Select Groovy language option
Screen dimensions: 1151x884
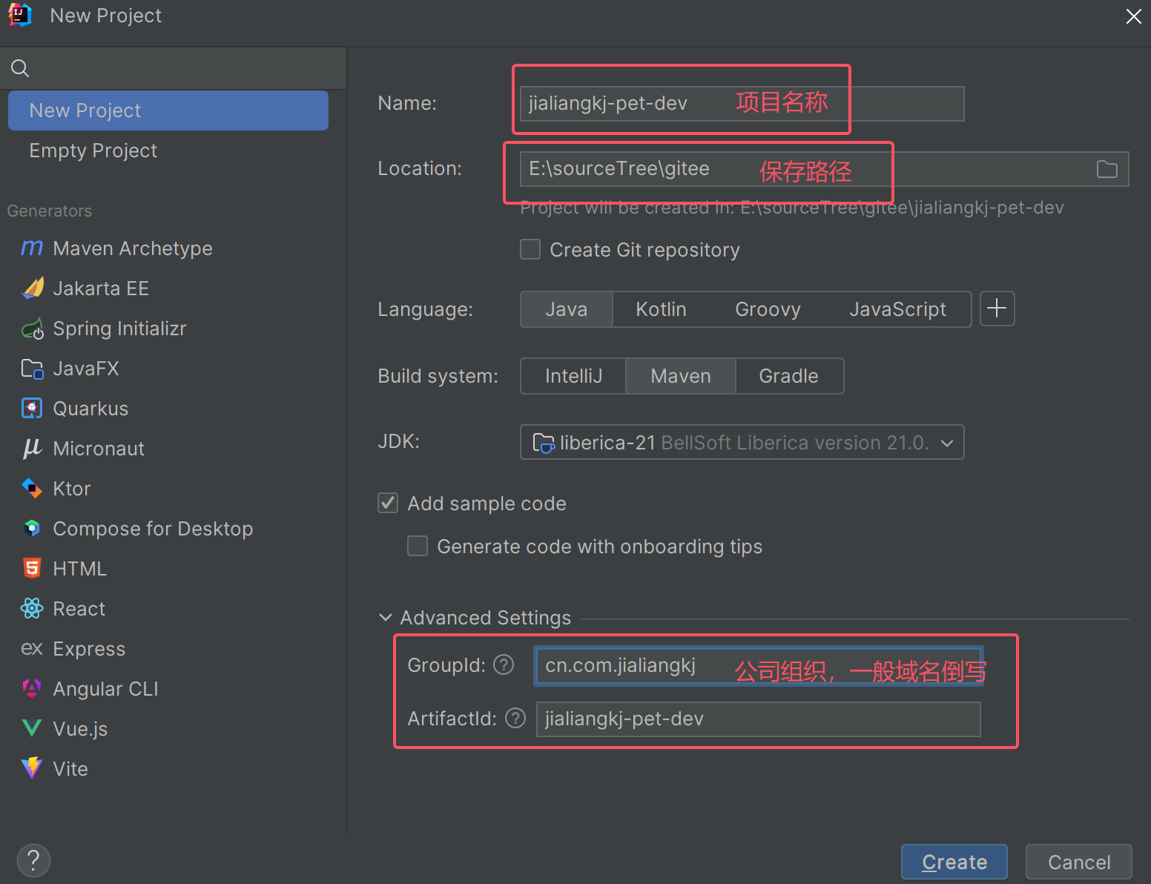[x=768, y=309]
